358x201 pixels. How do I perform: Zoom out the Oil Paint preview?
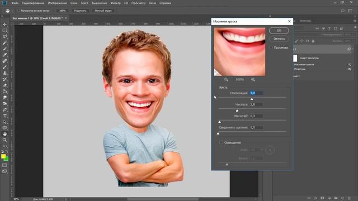coord(226,79)
